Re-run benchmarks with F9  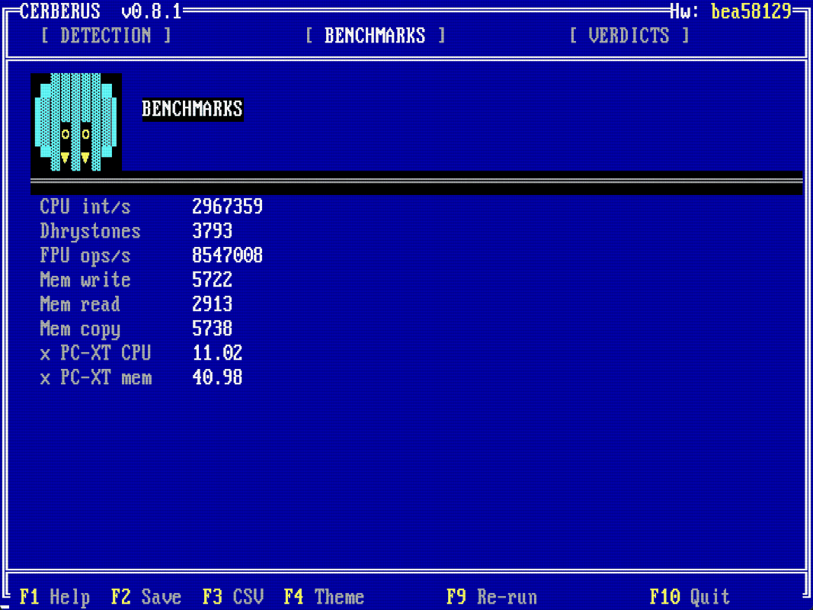coord(491,597)
